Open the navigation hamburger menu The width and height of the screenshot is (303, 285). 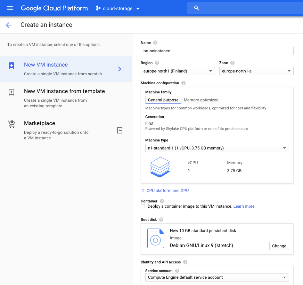[10, 8]
